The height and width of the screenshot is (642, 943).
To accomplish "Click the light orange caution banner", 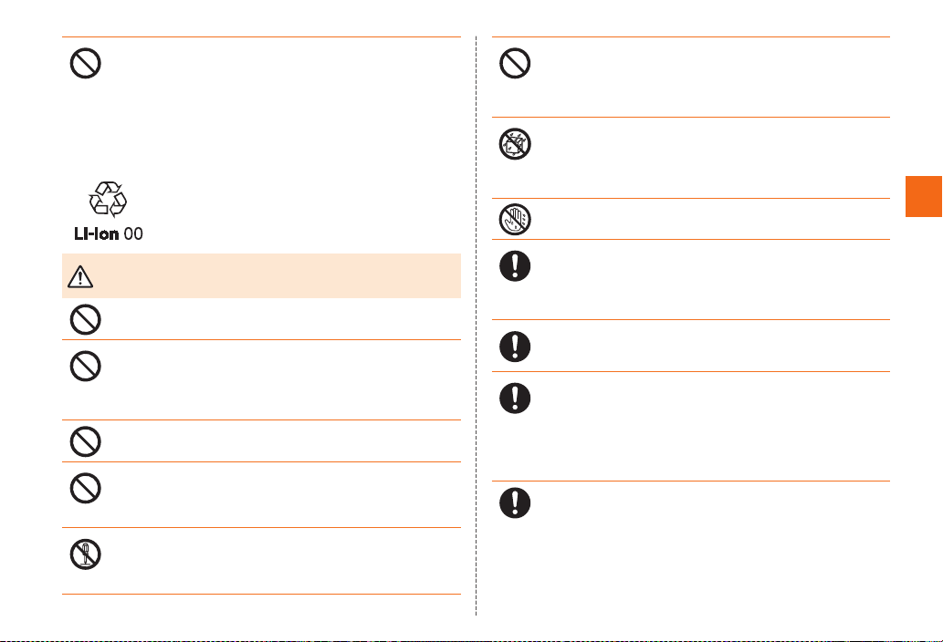I will click(262, 275).
